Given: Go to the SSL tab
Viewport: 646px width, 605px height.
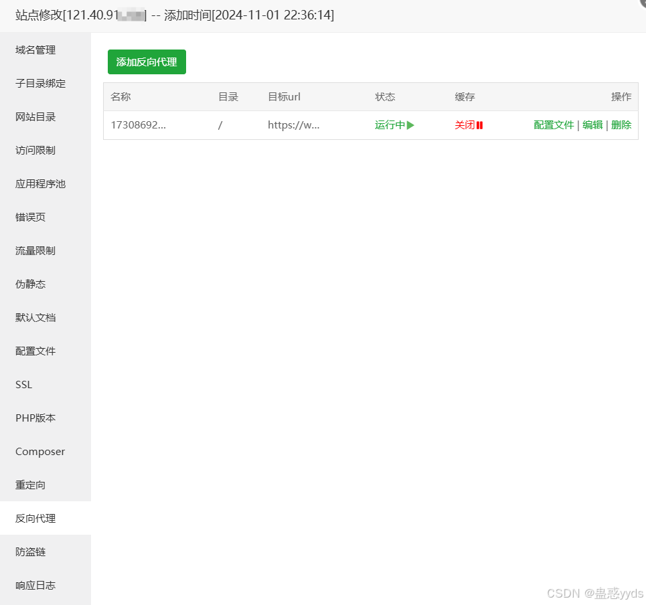Looking at the screenshot, I should point(46,385).
